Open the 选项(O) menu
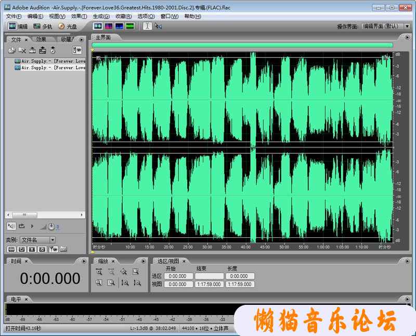 (146, 17)
